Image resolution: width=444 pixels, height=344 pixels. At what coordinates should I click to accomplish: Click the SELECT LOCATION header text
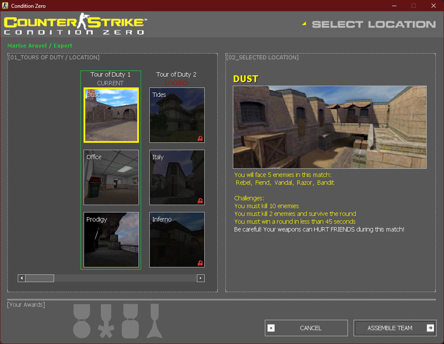[x=374, y=24]
